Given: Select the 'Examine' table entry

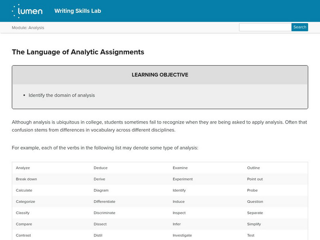Looking at the screenshot, I should [x=180, y=168].
